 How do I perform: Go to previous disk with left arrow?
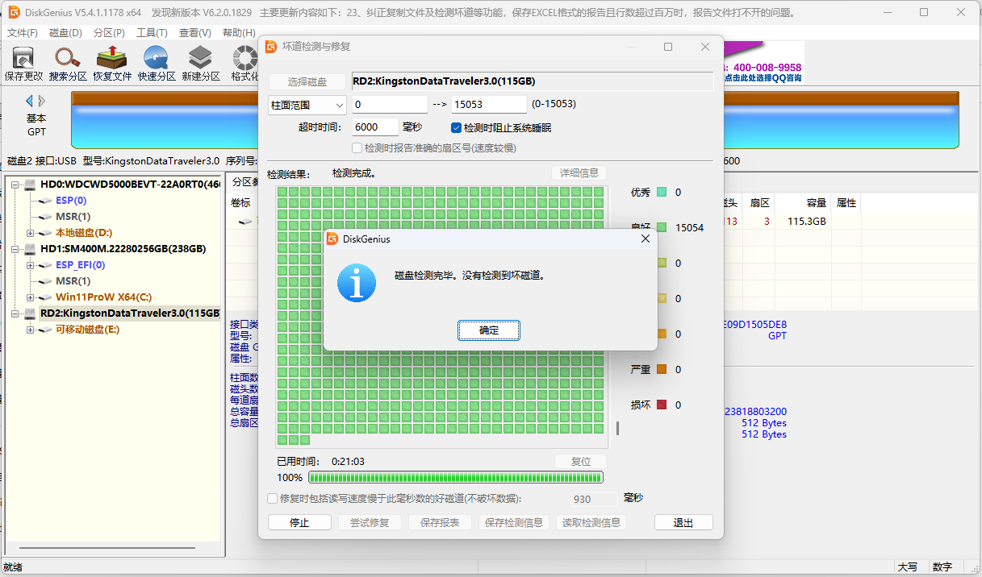(x=30, y=101)
